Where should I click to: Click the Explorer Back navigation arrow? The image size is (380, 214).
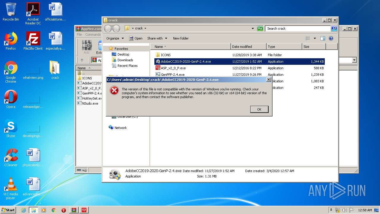click(108, 29)
